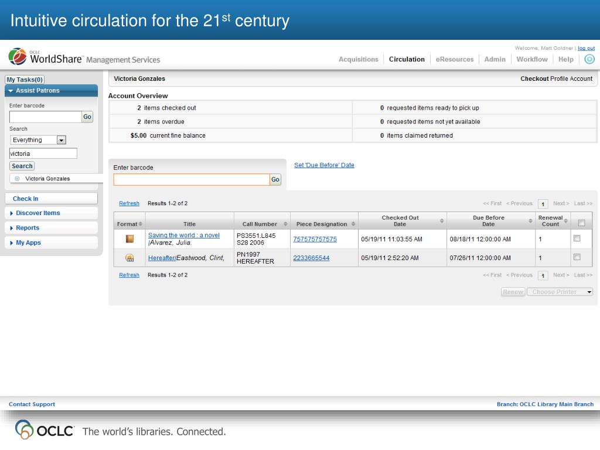Open the eResources menu
Image resolution: width=600 pixels, height=450 pixels.
[455, 59]
